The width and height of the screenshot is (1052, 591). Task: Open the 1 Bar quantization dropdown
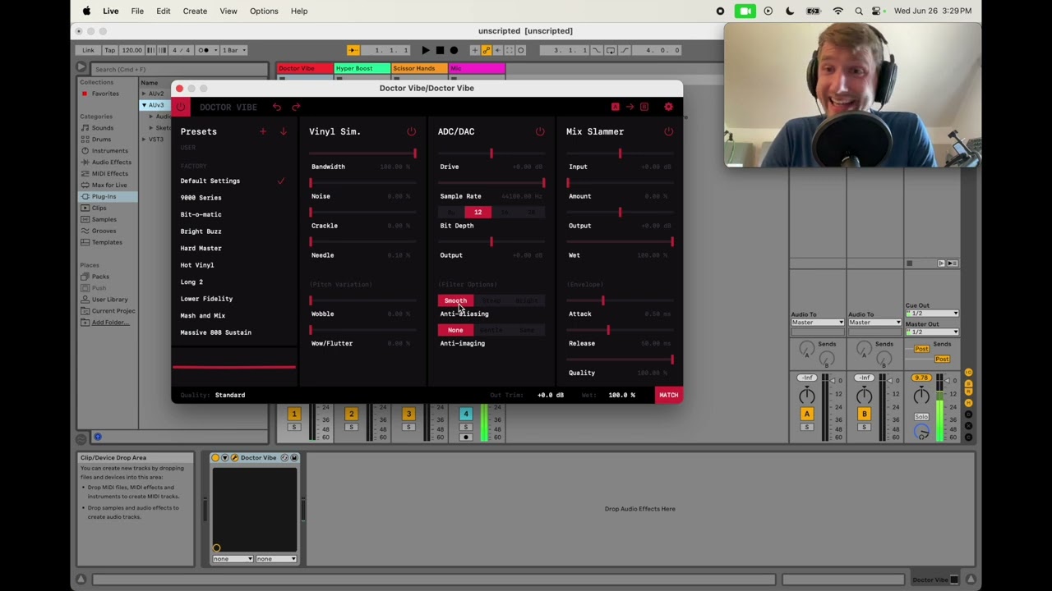tap(233, 50)
